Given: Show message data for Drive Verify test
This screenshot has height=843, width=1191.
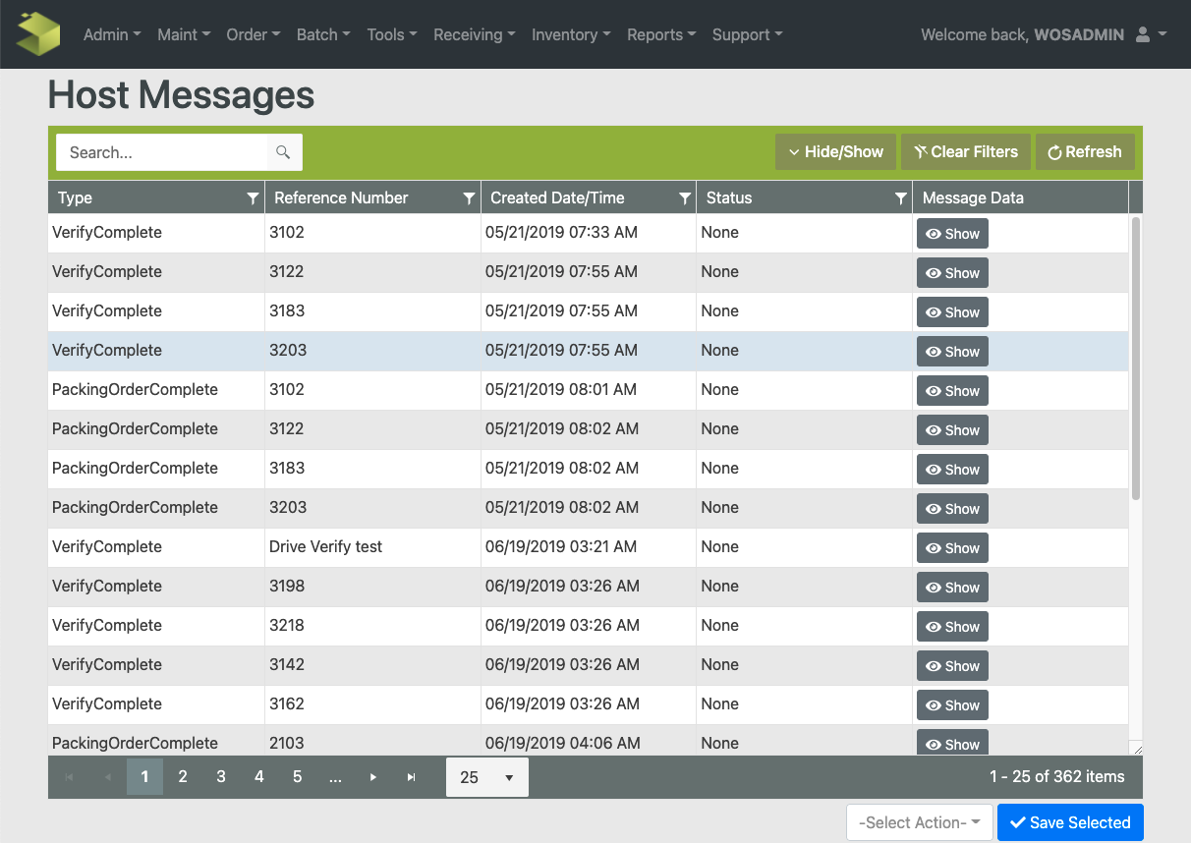Looking at the screenshot, I should (x=952, y=548).
